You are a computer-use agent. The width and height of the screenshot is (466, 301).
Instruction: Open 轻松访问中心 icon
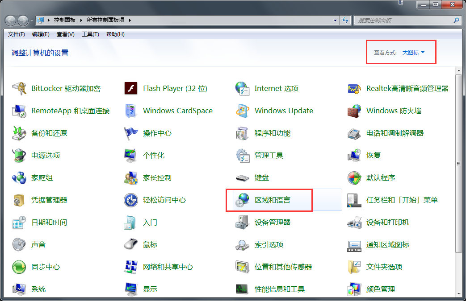point(131,200)
